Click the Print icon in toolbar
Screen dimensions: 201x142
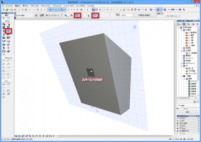(15, 10)
